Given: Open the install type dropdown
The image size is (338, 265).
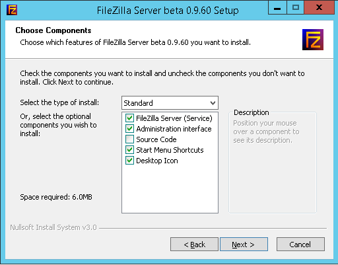Looking at the screenshot, I should tap(170, 102).
